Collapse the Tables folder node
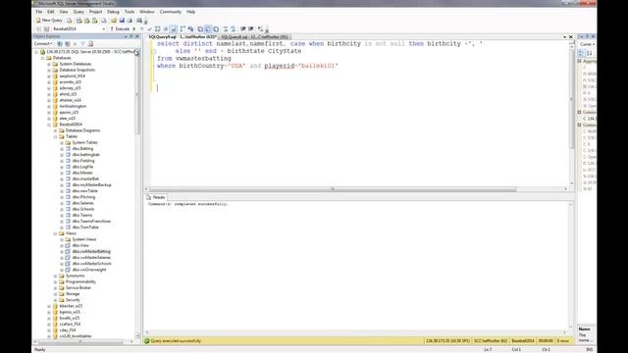Image resolution: width=628 pixels, height=353 pixels. [56, 136]
